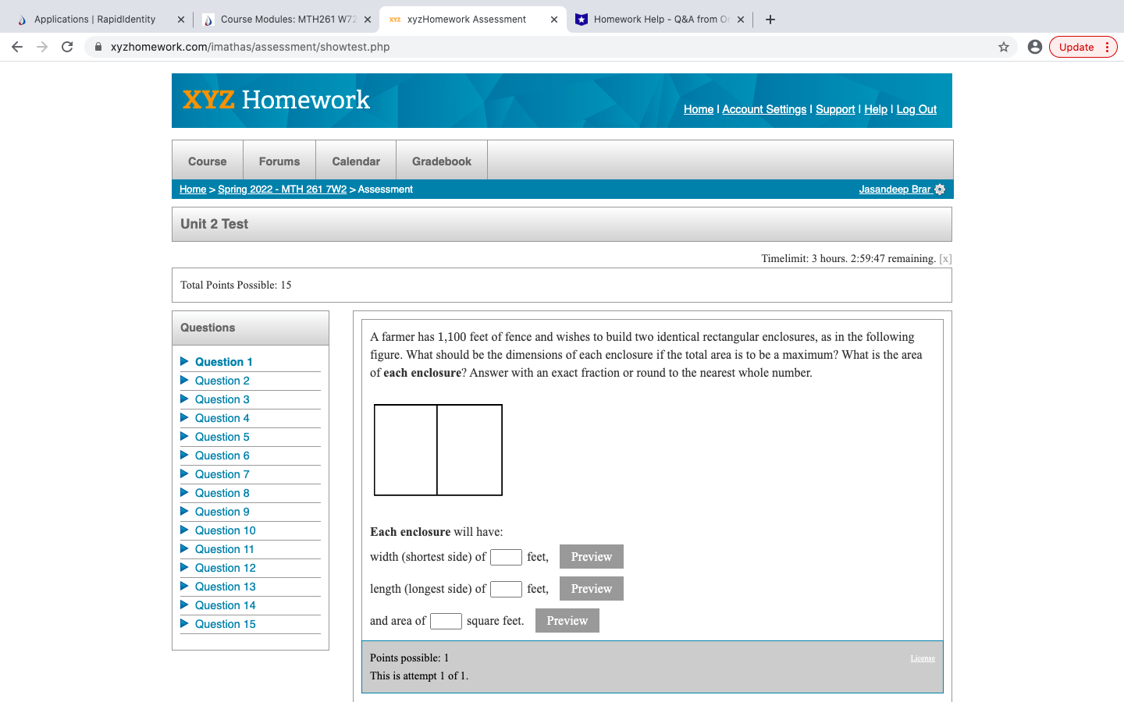Image resolution: width=1124 pixels, height=702 pixels.
Task: Open the Homework Help browser tab
Action: (660, 19)
